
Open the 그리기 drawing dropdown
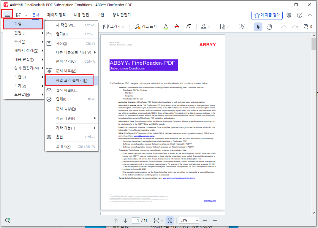tap(114, 27)
